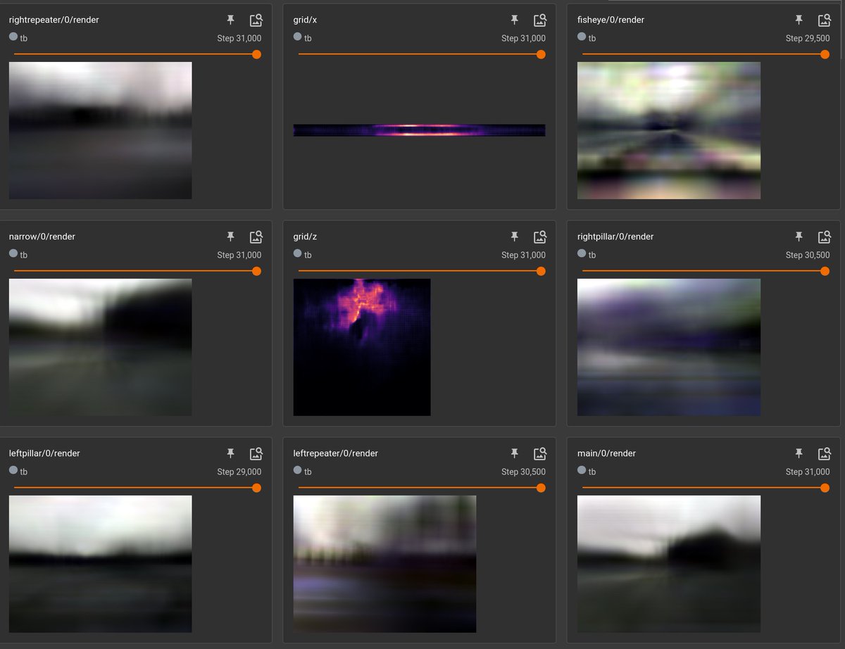Click the step slider of grid/x
The height and width of the screenshot is (649, 845).
click(x=422, y=54)
